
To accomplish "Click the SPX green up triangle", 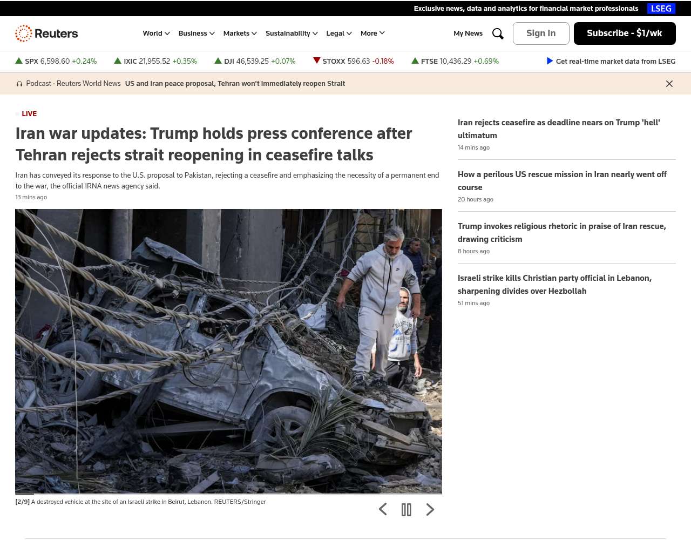I will (x=19, y=61).
